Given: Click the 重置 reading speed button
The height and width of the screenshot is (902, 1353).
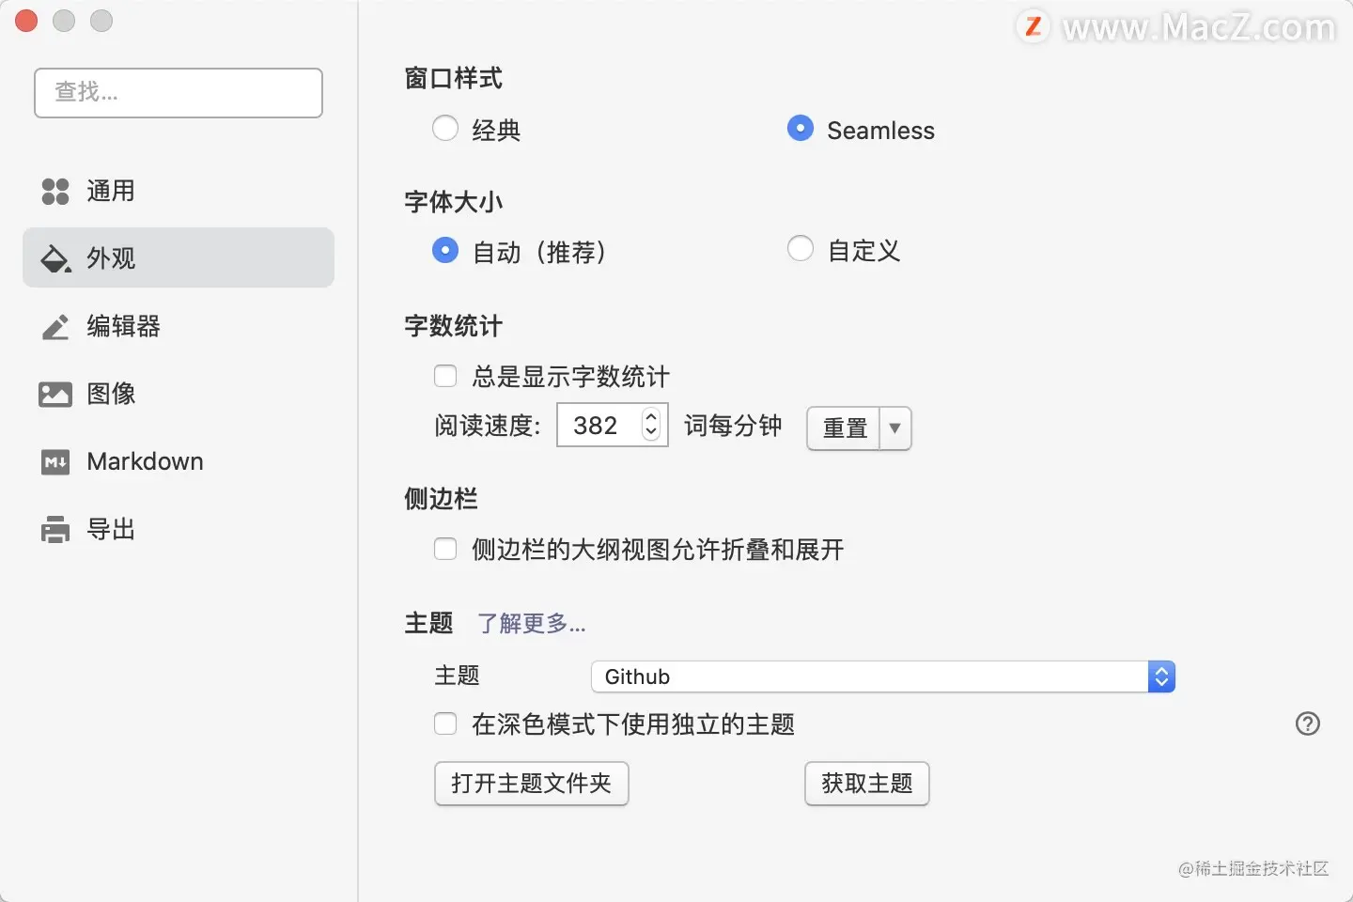Looking at the screenshot, I should click(x=844, y=428).
